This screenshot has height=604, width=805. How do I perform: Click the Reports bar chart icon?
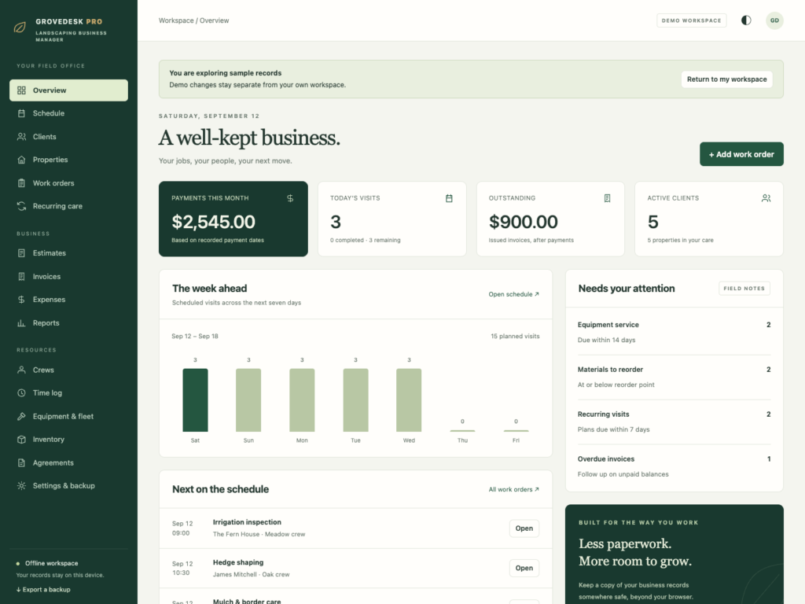tap(21, 323)
